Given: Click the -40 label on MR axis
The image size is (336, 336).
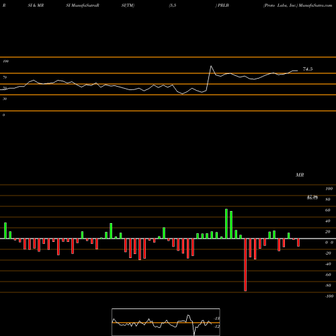Looking at the screenshot, I should [328, 264].
